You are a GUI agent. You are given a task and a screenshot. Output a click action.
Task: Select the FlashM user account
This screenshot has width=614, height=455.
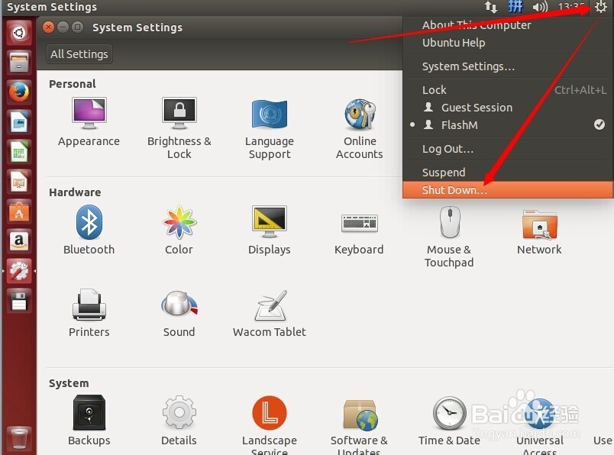click(x=509, y=125)
